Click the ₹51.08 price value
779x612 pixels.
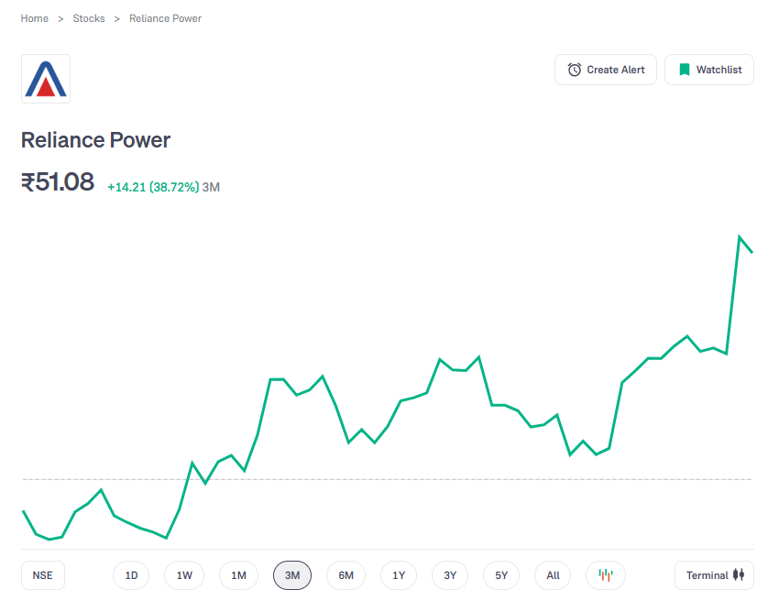[x=58, y=181]
